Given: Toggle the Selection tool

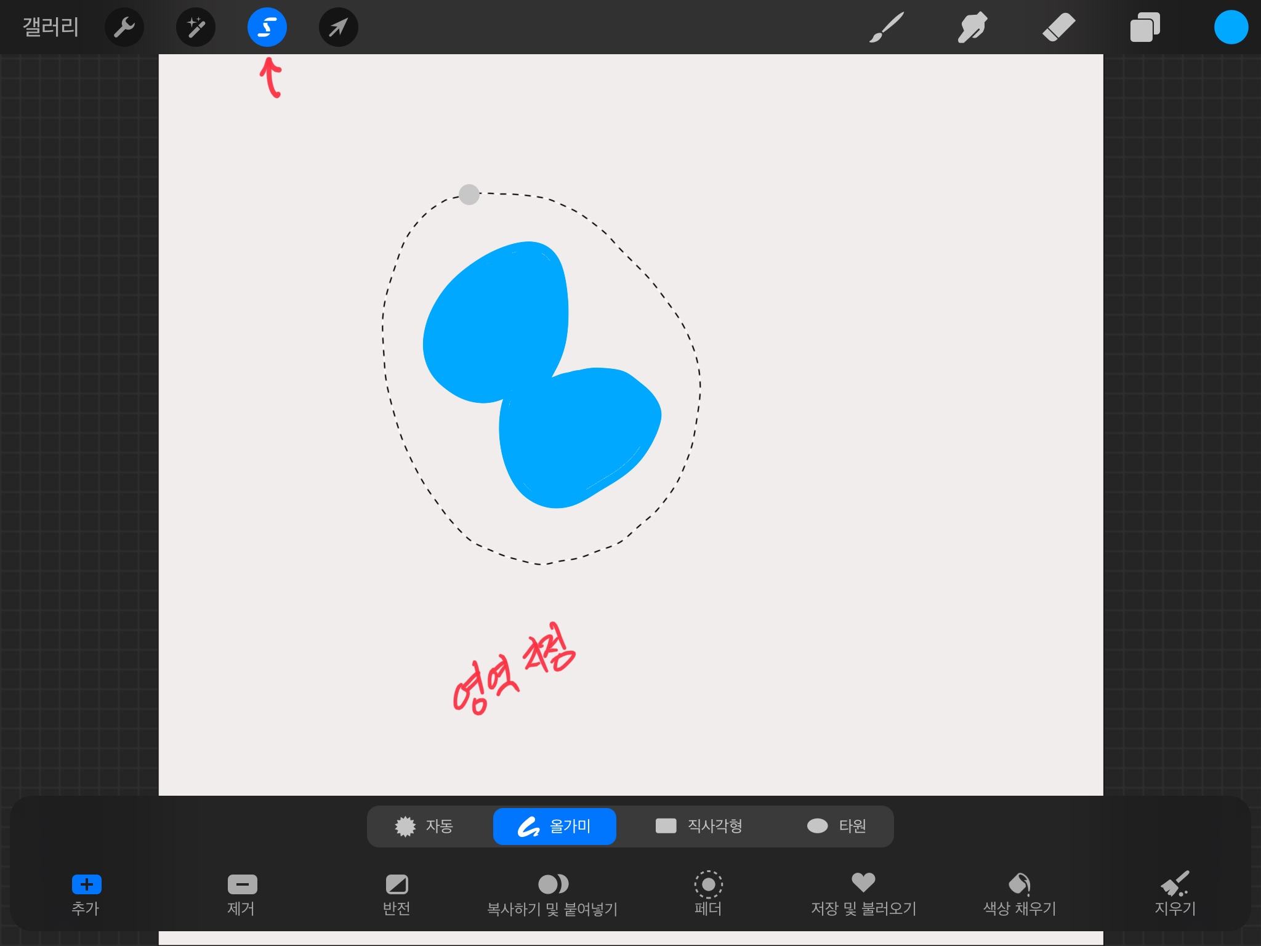Looking at the screenshot, I should 267,27.
